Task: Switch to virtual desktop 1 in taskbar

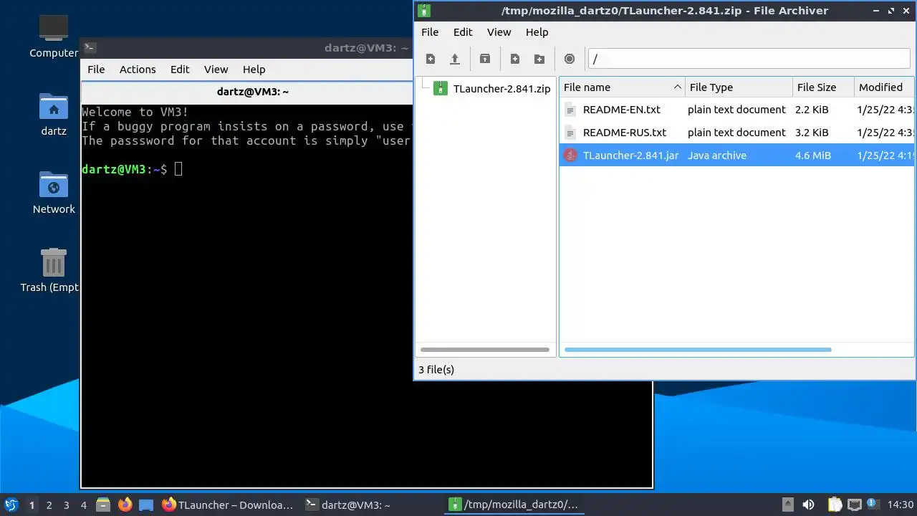Action: click(x=32, y=505)
